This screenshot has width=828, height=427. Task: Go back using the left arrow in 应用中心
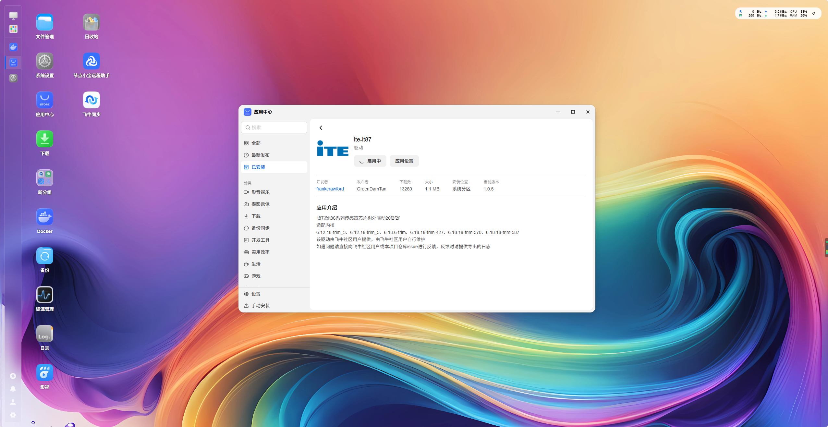[x=321, y=128]
